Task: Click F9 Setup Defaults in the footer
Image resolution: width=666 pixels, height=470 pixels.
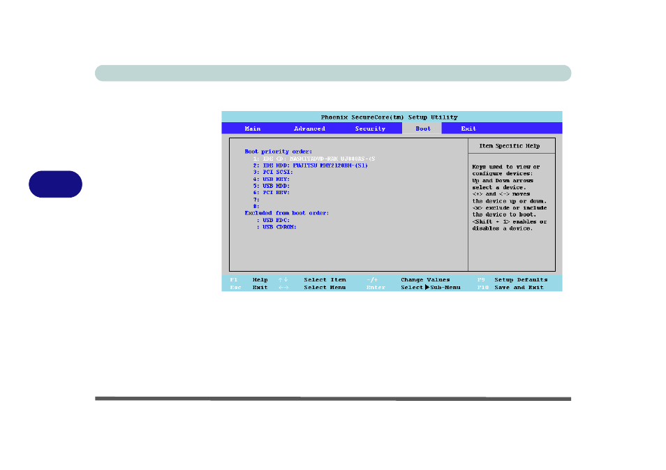Action: pos(512,279)
